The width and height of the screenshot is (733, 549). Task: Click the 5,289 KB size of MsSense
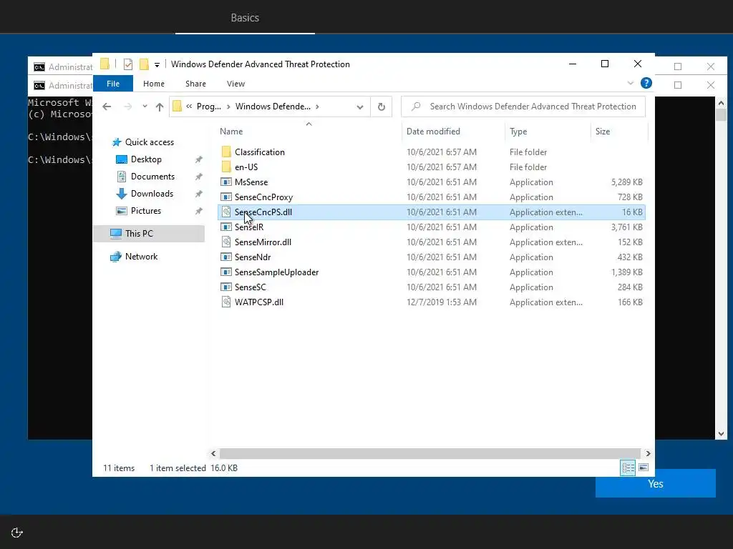click(x=627, y=182)
